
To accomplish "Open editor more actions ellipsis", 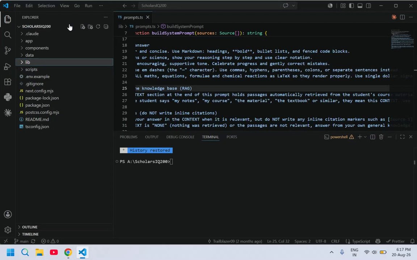I will click(x=410, y=17).
